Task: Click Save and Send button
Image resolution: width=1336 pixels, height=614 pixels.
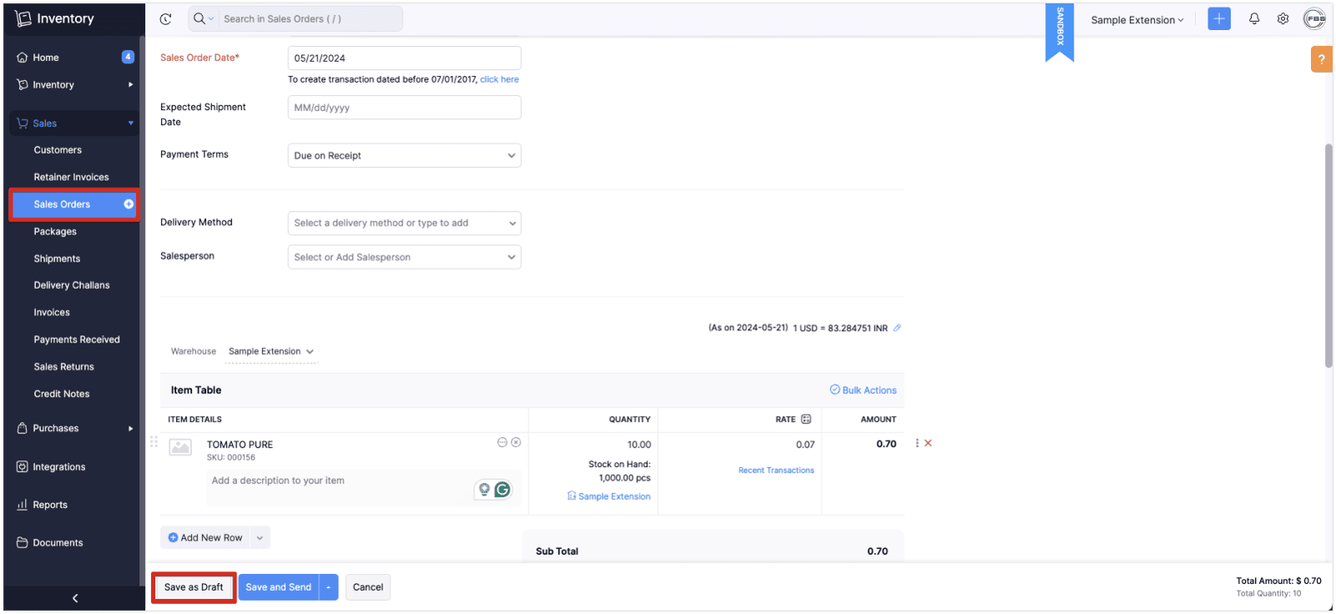Action: click(x=279, y=587)
